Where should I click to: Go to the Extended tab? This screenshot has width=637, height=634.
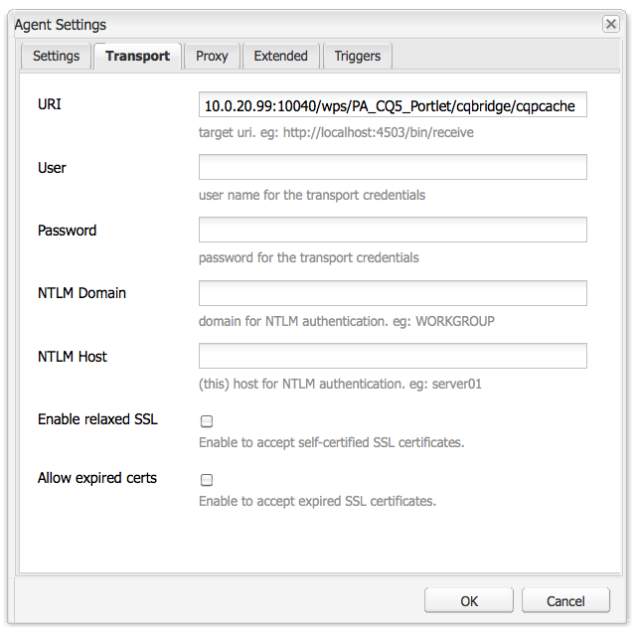(280, 56)
